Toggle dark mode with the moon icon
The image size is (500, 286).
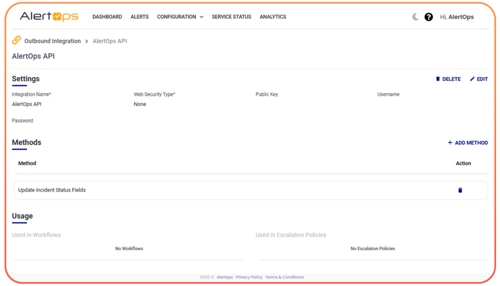(x=415, y=16)
